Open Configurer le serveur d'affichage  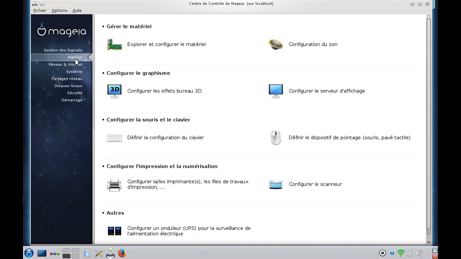click(327, 91)
